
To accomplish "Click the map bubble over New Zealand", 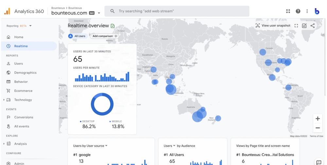I will point(218,118).
